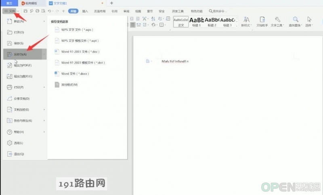Open the 章节 ribbon tab

click(x=150, y=11)
